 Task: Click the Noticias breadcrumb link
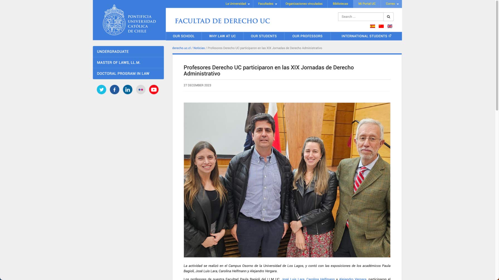coord(199,48)
